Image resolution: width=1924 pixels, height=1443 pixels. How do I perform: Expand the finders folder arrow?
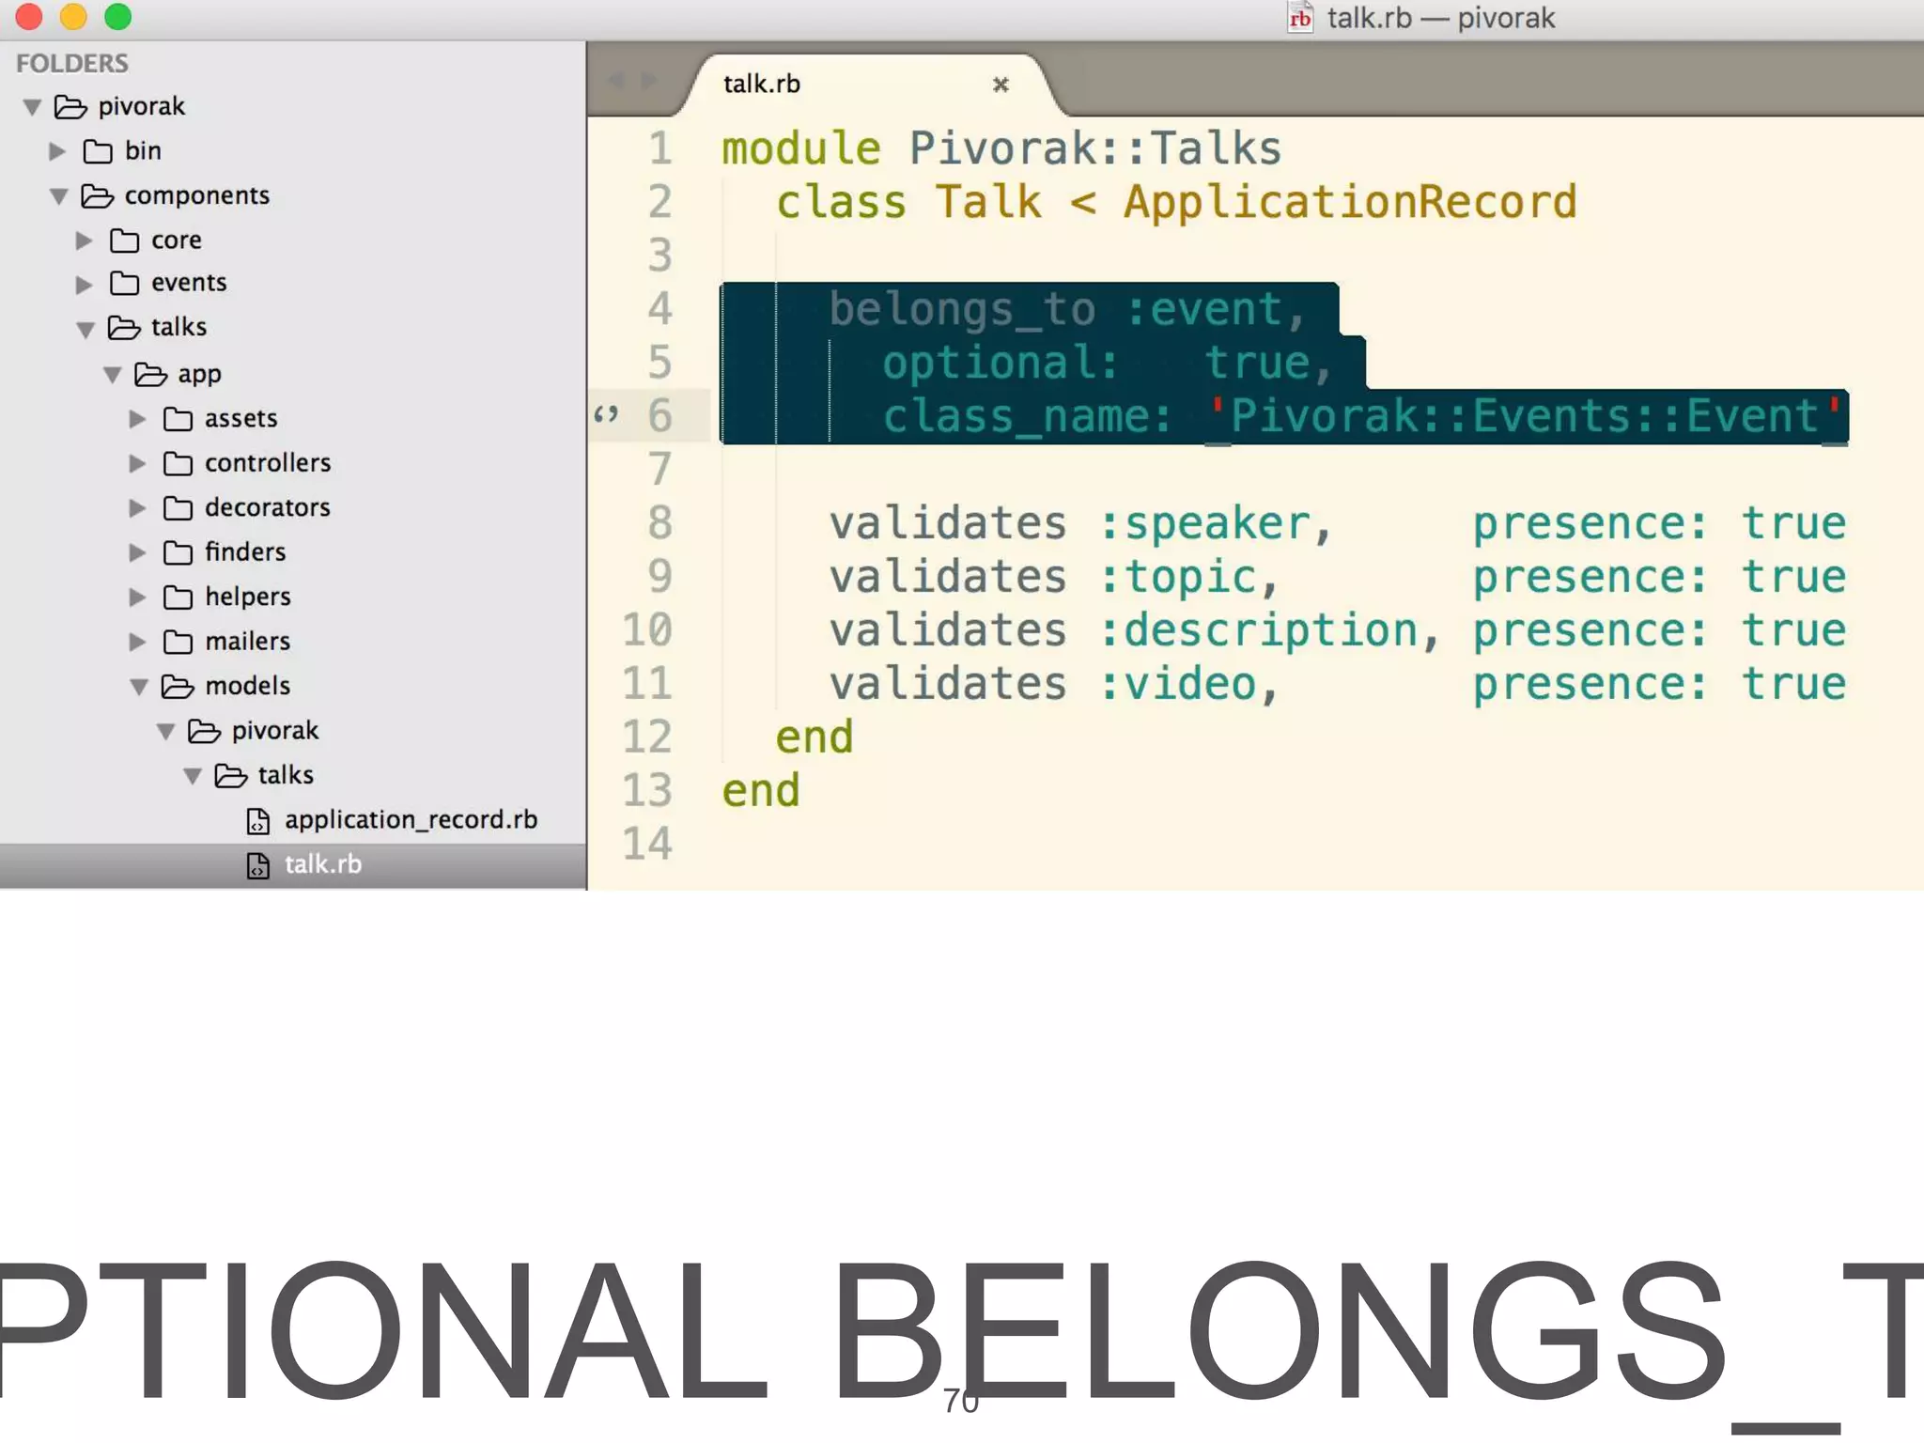point(138,552)
